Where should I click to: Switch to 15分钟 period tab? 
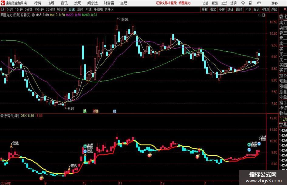(x=39, y=9)
